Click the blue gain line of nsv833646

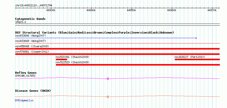106,38
